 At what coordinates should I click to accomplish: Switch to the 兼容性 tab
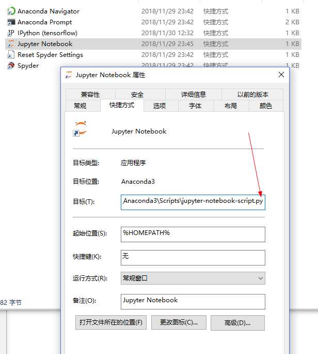90,94
